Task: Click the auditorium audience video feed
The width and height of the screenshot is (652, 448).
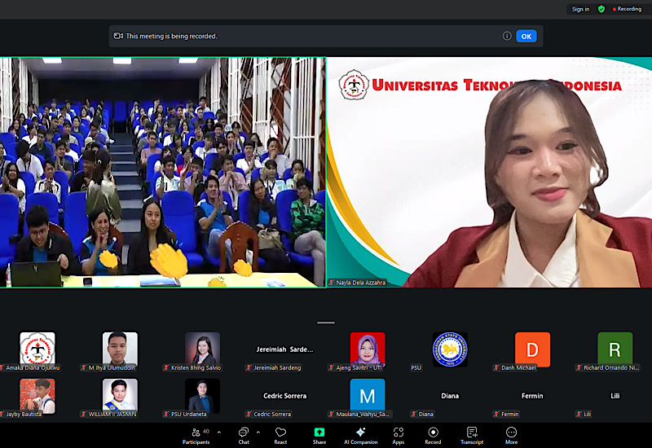Action: coord(162,172)
